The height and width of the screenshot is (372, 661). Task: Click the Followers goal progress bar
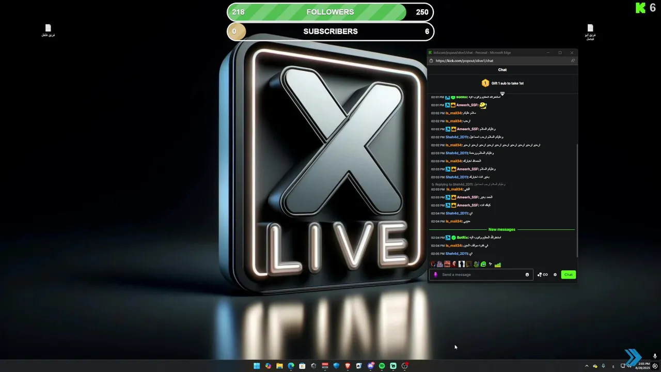(x=330, y=12)
